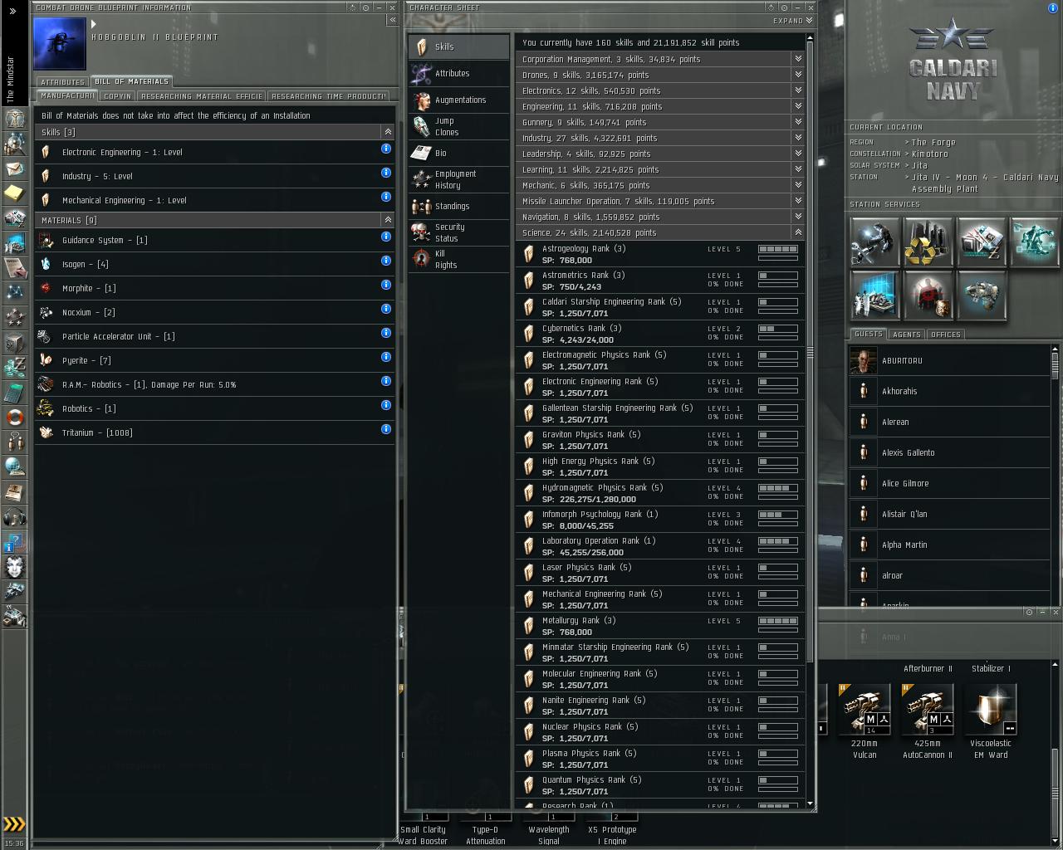Image resolution: width=1063 pixels, height=850 pixels.
Task: Open the Researching Time Productivity tab
Action: click(x=329, y=96)
